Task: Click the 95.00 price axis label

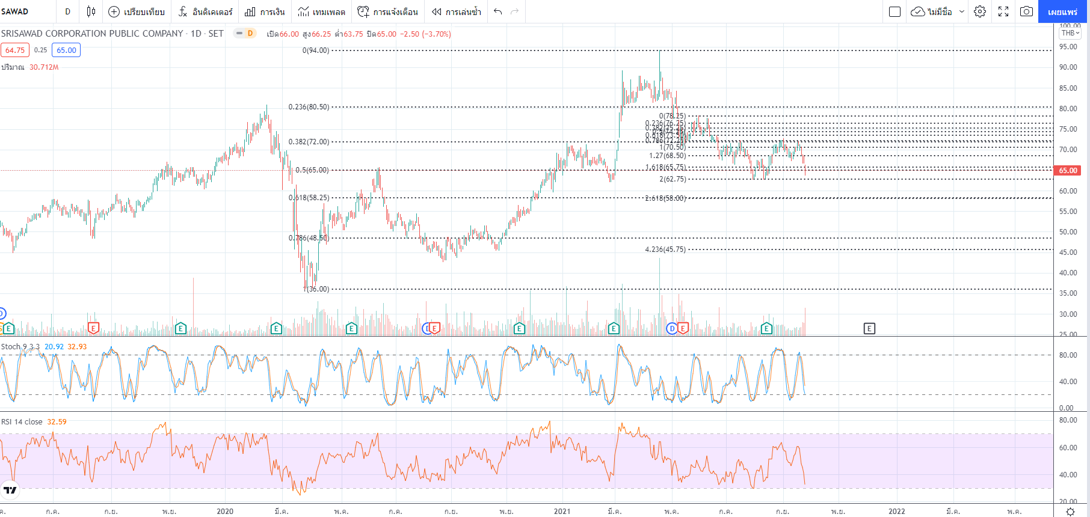Action: (1068, 47)
